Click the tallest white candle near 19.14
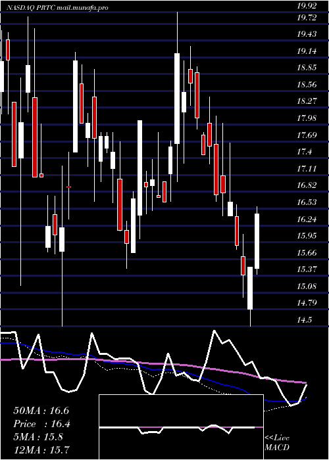Viewport: 329px width, 460px height. pyautogui.click(x=177, y=99)
